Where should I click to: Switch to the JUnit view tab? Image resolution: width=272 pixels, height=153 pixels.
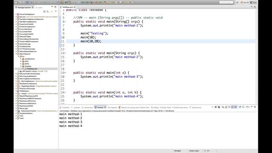point(39,8)
